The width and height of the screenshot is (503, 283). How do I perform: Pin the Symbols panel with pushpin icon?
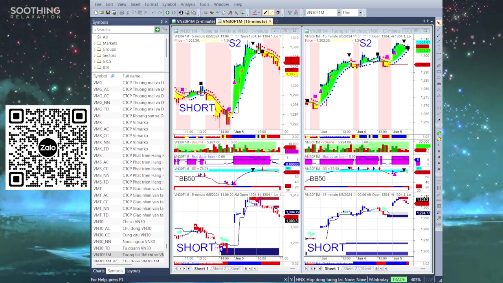(x=161, y=22)
